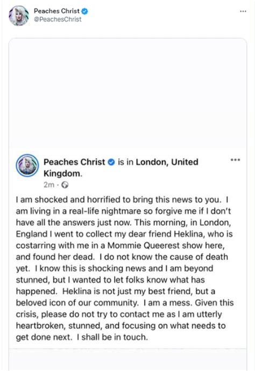Open the tweet's three-dot more options menu

243,11
